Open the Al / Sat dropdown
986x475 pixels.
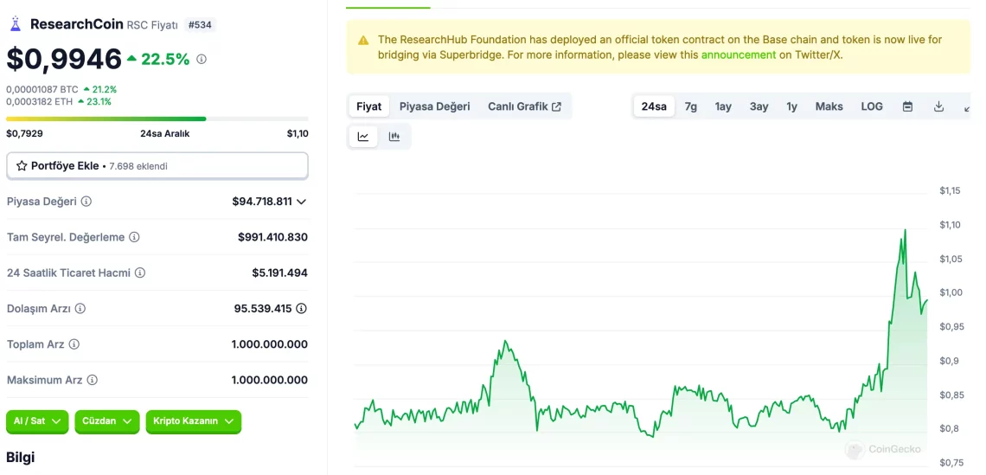tap(38, 421)
